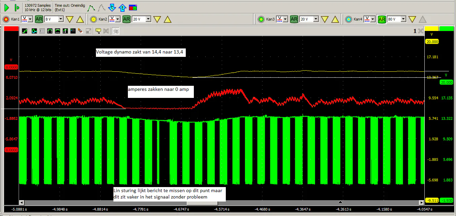Increase Kan3 range with up triangle
Image resolution: width=456 pixels, height=216 pixels.
pos(335,19)
